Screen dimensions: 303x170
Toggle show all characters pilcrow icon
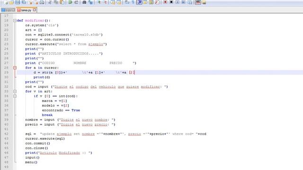[x=133, y=2]
